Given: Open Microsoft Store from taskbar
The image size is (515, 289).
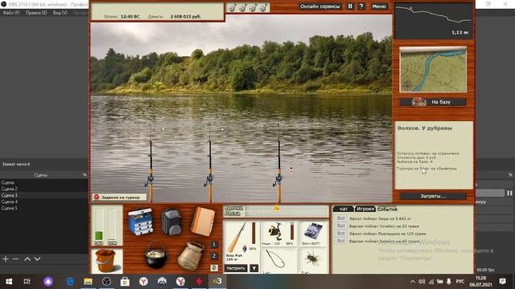Looking at the screenshot, I should (x=125, y=282).
